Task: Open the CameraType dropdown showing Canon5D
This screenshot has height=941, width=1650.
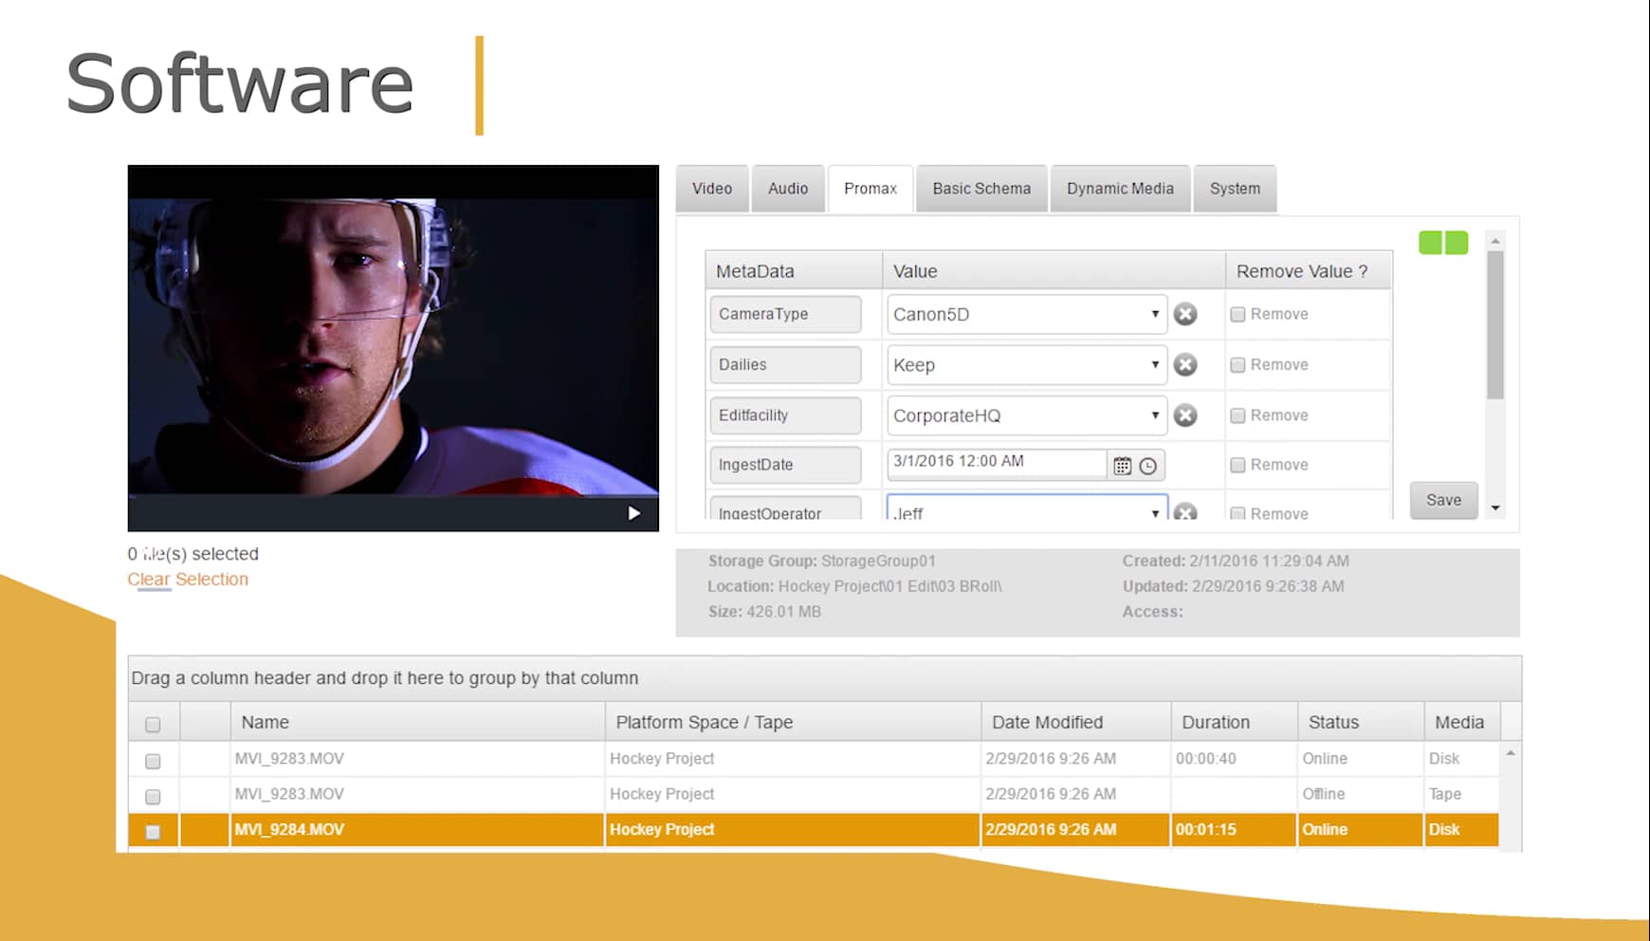Action: coord(1155,314)
